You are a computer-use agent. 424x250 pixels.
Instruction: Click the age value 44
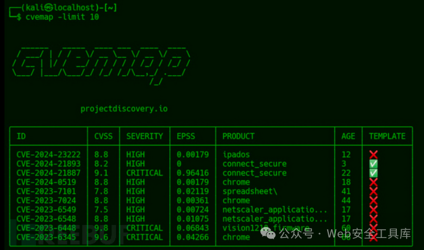coord(346,200)
